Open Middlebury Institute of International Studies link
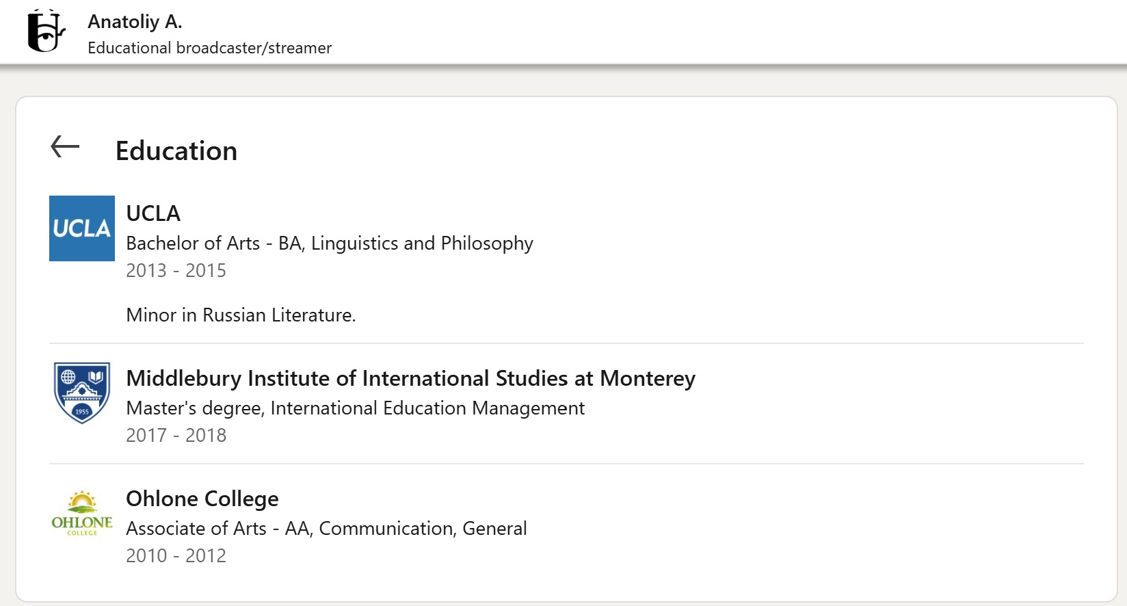This screenshot has height=606, width=1127. click(410, 378)
